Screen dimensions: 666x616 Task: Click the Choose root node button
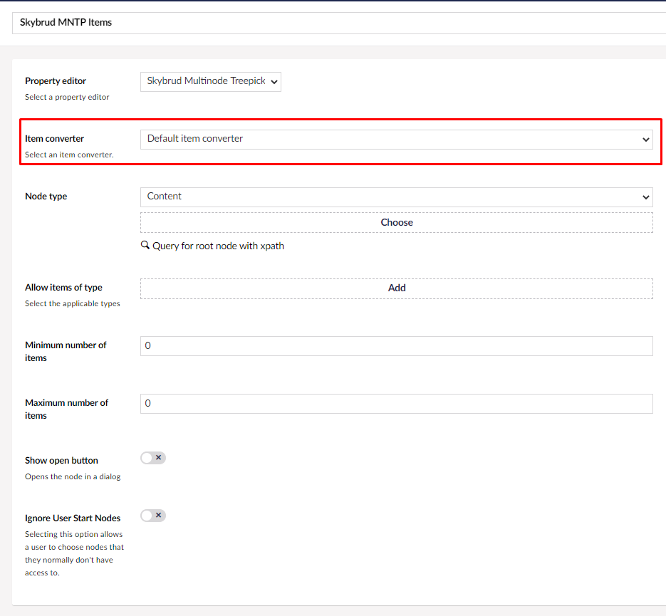(397, 222)
